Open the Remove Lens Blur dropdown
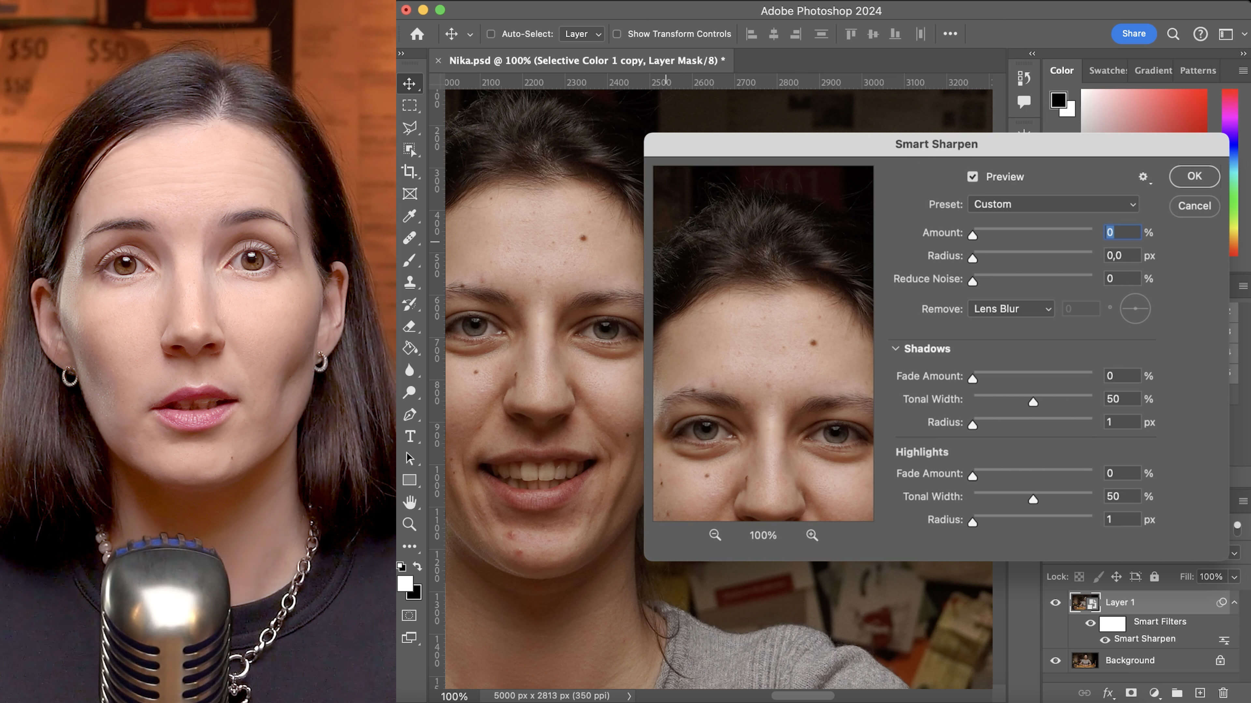Image resolution: width=1251 pixels, height=703 pixels. click(x=1011, y=309)
